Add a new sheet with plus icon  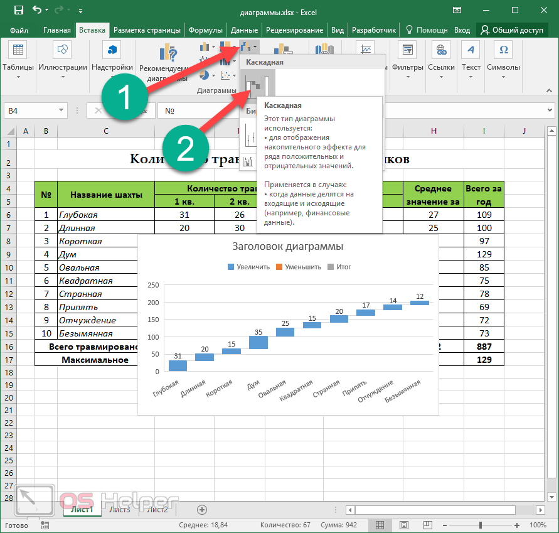[201, 509]
